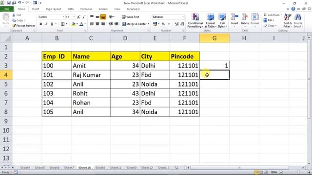This screenshot has width=312, height=175.
Task: Select cell containing Raj Kumar
Action: point(91,75)
